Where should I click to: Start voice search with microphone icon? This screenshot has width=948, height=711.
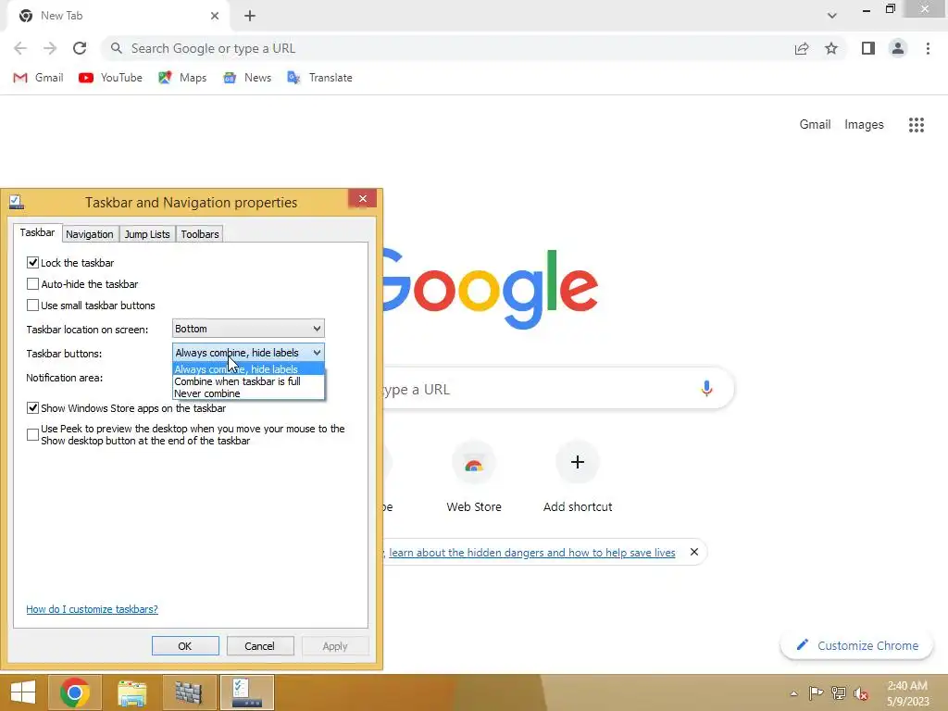click(x=706, y=389)
